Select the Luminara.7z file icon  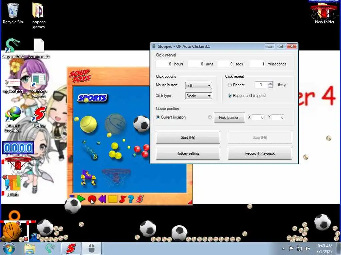click(39, 48)
